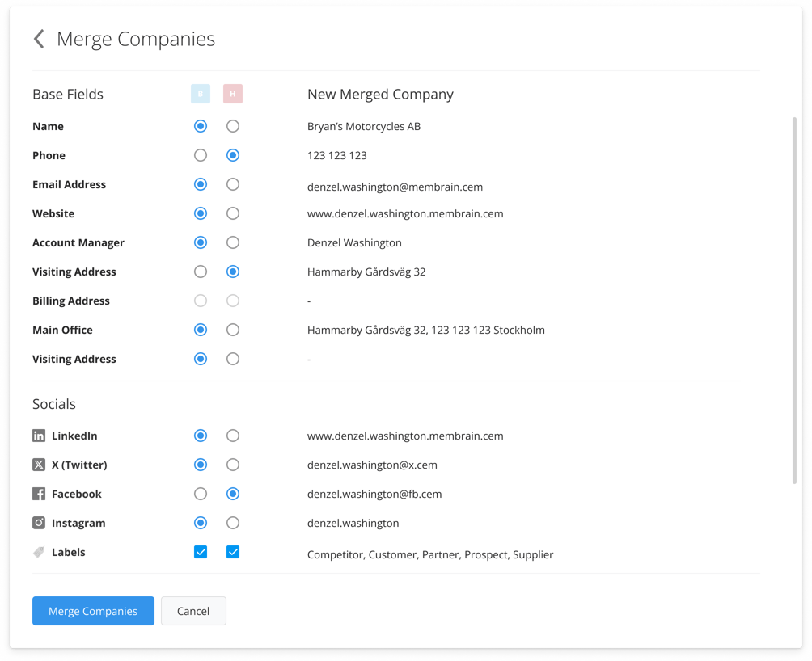Screen dimensions: 812x661
Task: Uncheck the B column Labels checkbox
Action: 201,552
